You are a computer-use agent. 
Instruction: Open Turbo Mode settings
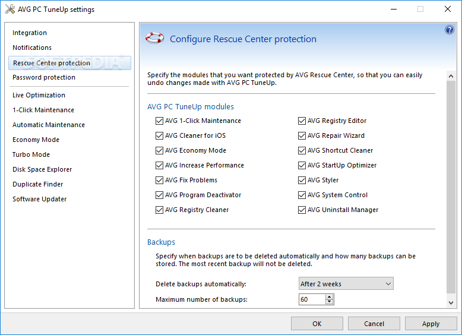pyautogui.click(x=31, y=154)
